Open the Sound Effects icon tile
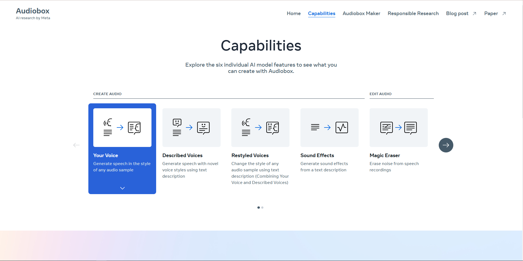523x261 pixels. click(330, 127)
